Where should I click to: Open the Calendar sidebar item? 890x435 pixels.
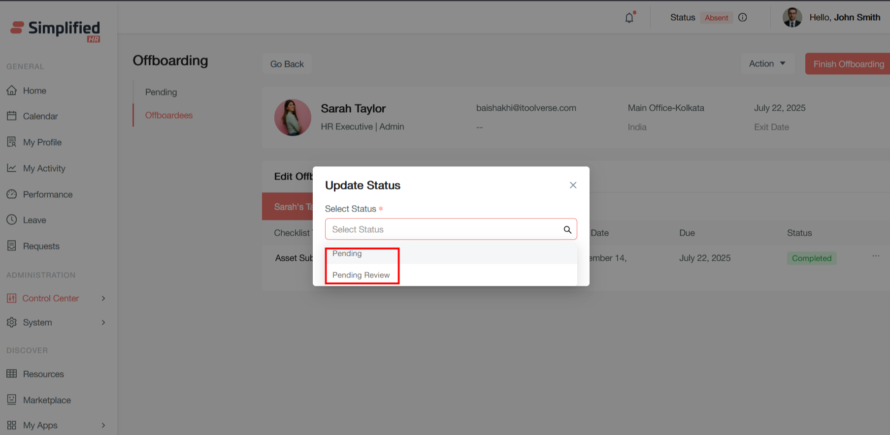coord(40,116)
